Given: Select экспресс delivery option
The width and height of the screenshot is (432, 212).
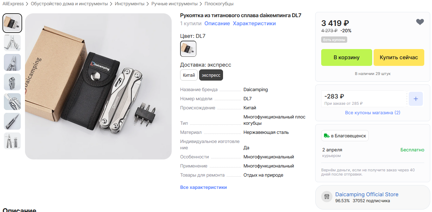Looking at the screenshot, I should [x=211, y=75].
